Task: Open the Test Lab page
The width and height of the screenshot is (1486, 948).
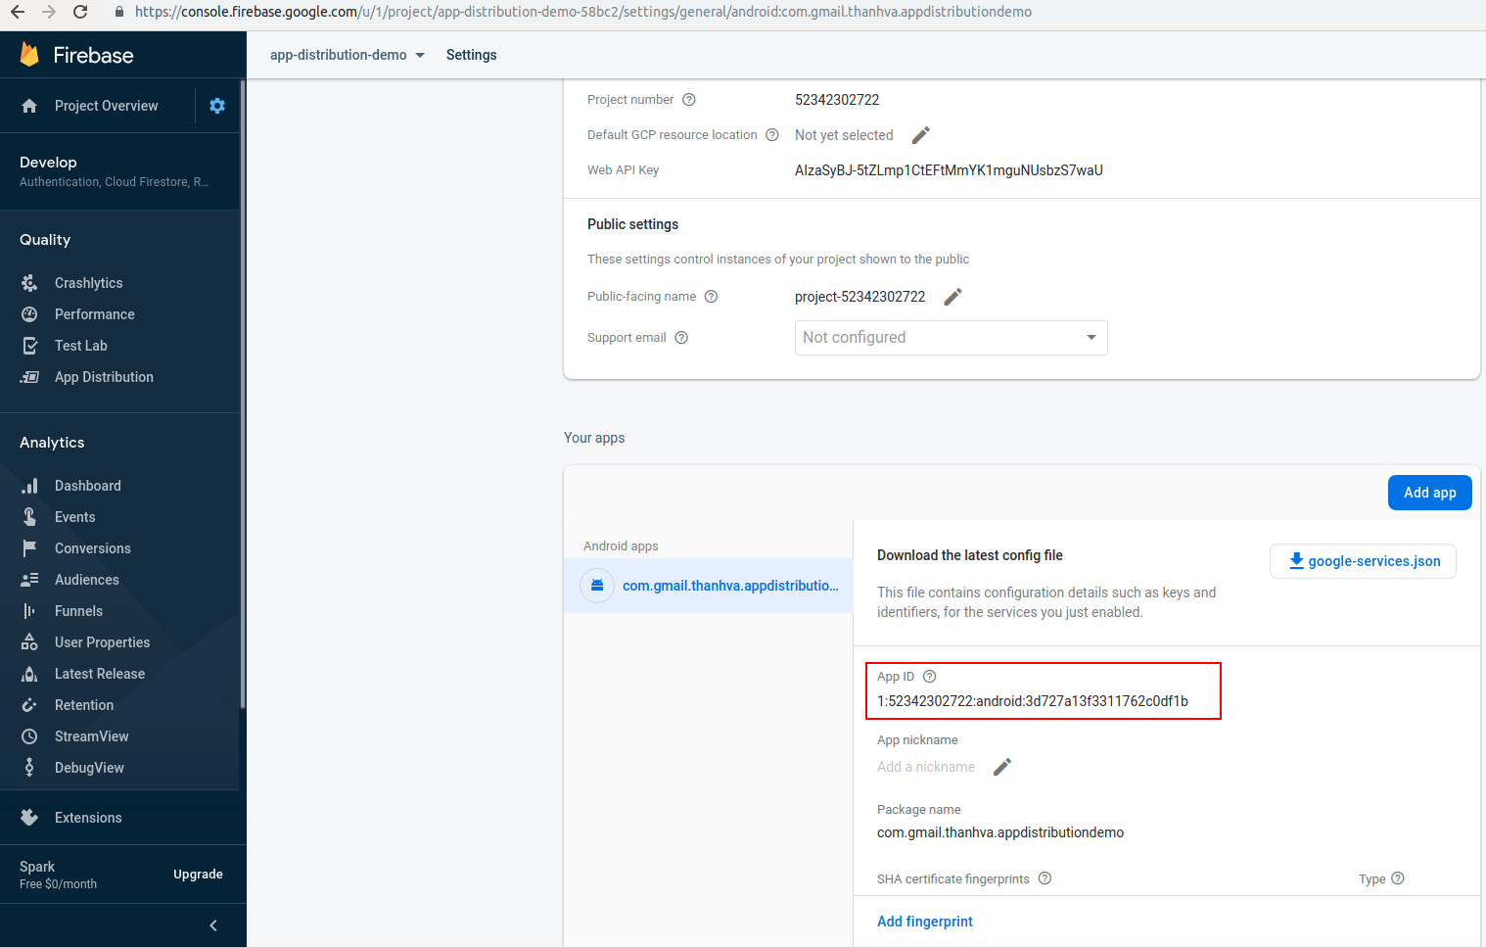Action: pyautogui.click(x=80, y=346)
